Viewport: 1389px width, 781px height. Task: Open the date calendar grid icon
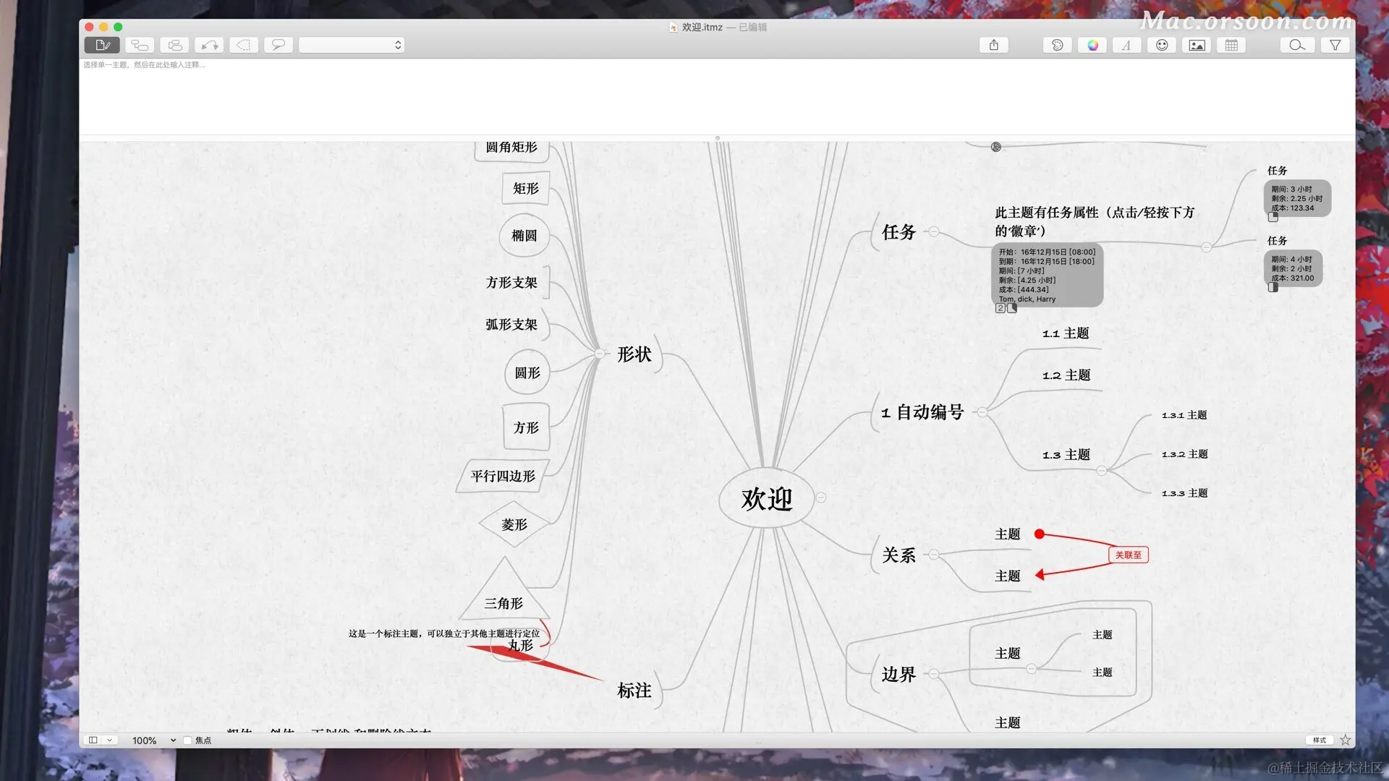tap(1231, 45)
